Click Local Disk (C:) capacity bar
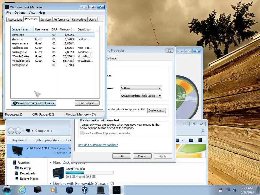The width and height of the screenshot is (260, 195). [x=89, y=173]
